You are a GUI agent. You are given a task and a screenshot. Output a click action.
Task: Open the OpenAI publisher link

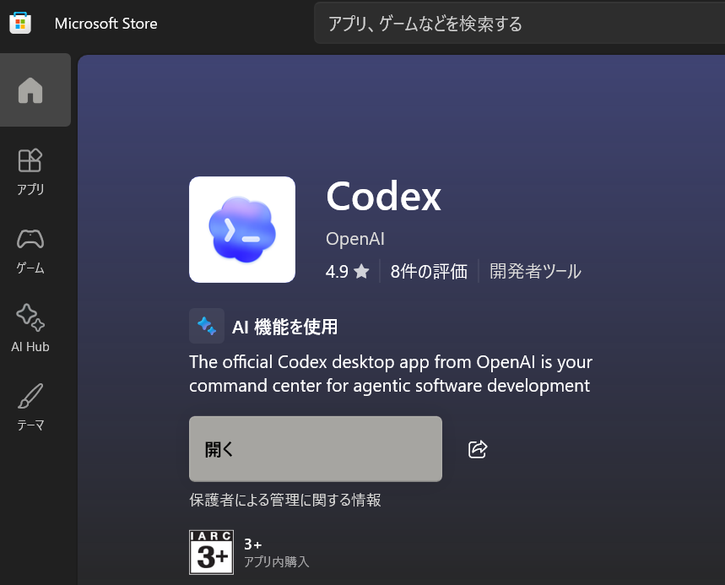pos(355,239)
